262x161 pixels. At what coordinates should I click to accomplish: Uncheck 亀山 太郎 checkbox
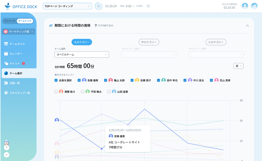pyautogui.click(x=105, y=80)
